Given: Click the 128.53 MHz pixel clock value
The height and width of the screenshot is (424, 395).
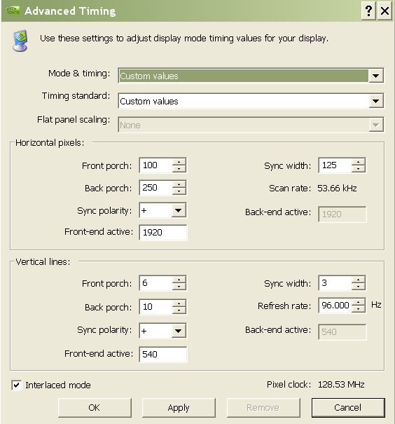Looking at the screenshot, I should click(341, 385).
